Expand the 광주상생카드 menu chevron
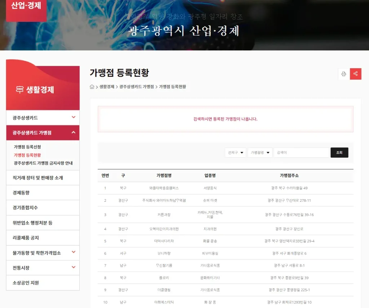The width and height of the screenshot is (369, 308). coord(74,117)
